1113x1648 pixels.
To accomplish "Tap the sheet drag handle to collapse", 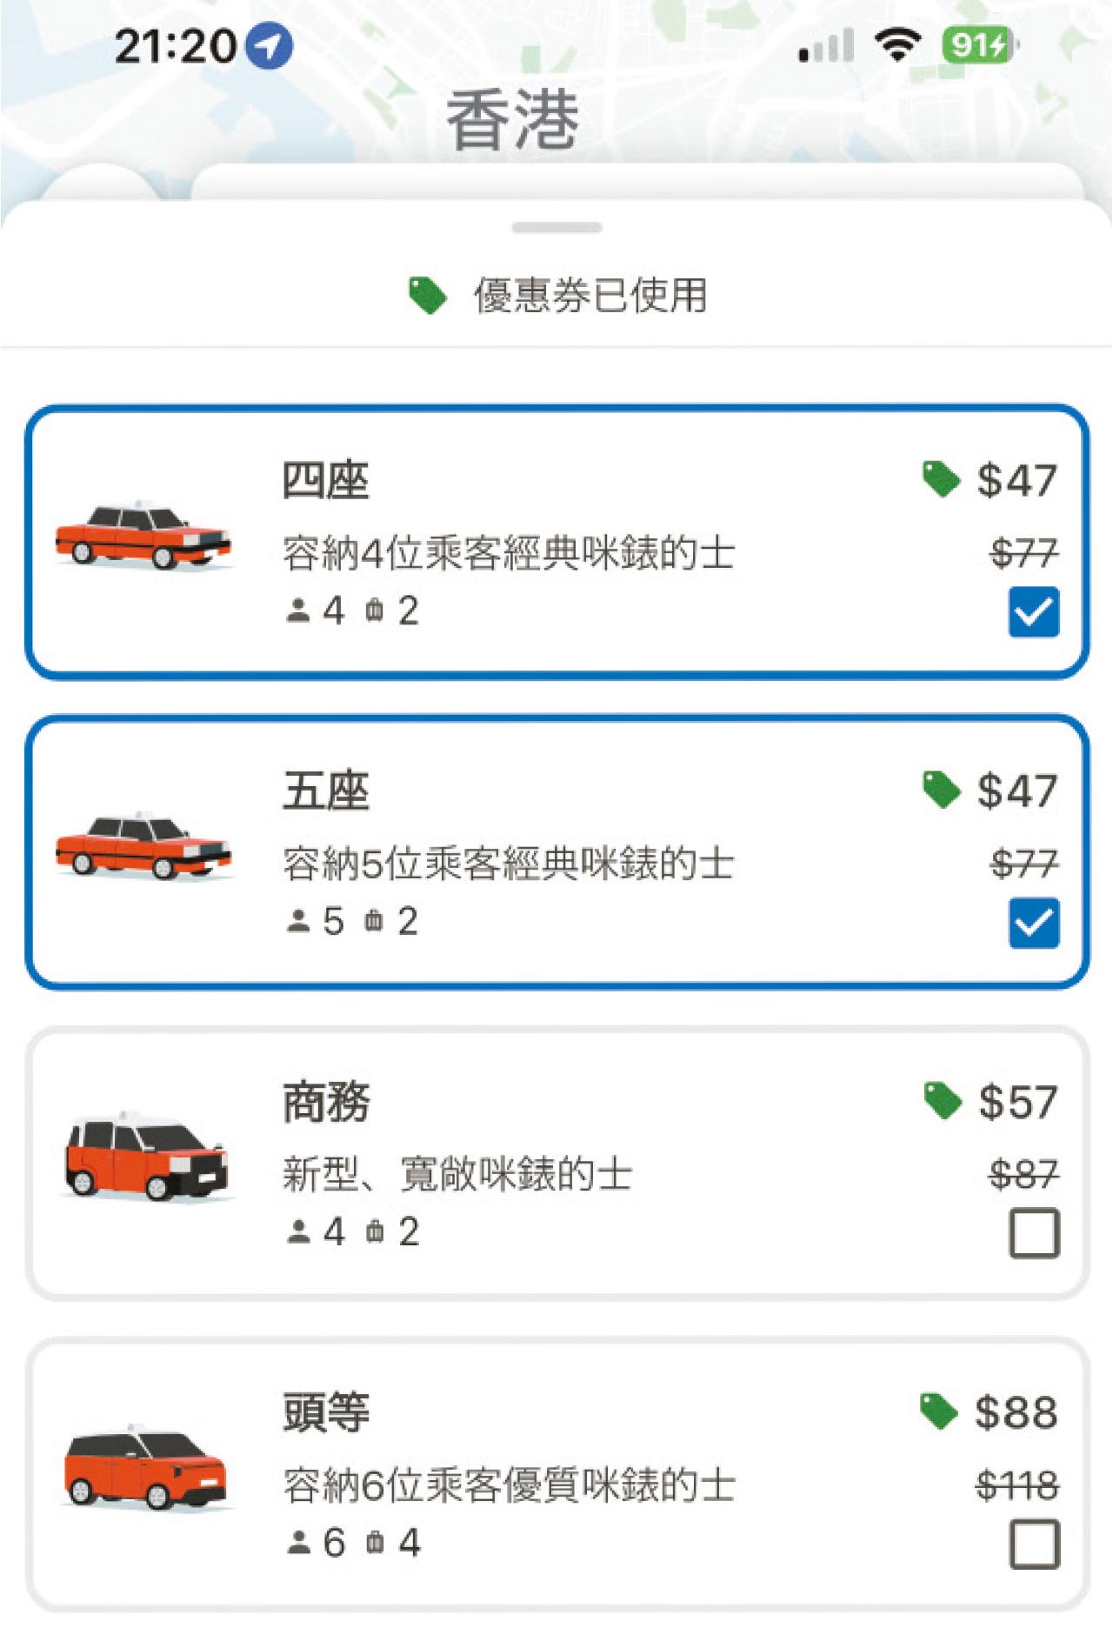I will pos(556,228).
